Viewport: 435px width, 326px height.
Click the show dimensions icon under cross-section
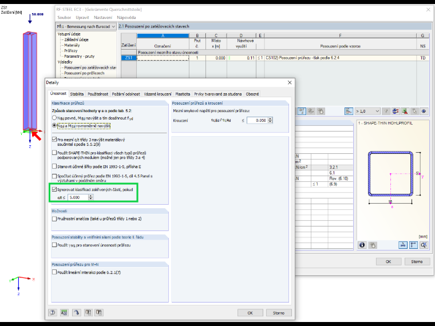click(x=403, y=245)
